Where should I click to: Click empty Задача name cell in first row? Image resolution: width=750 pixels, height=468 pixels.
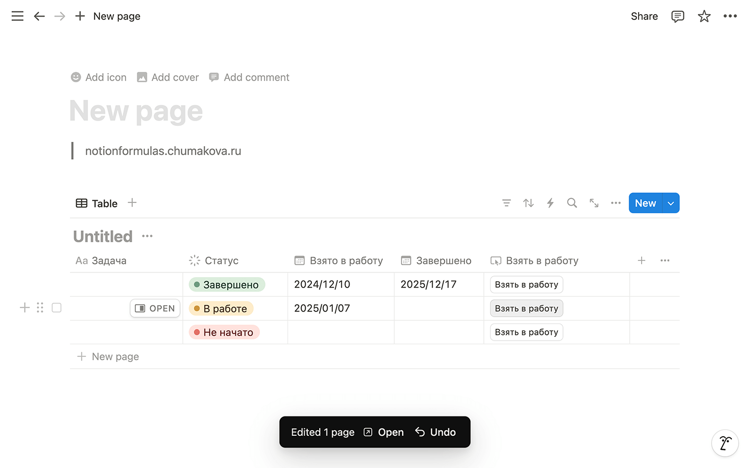point(126,284)
